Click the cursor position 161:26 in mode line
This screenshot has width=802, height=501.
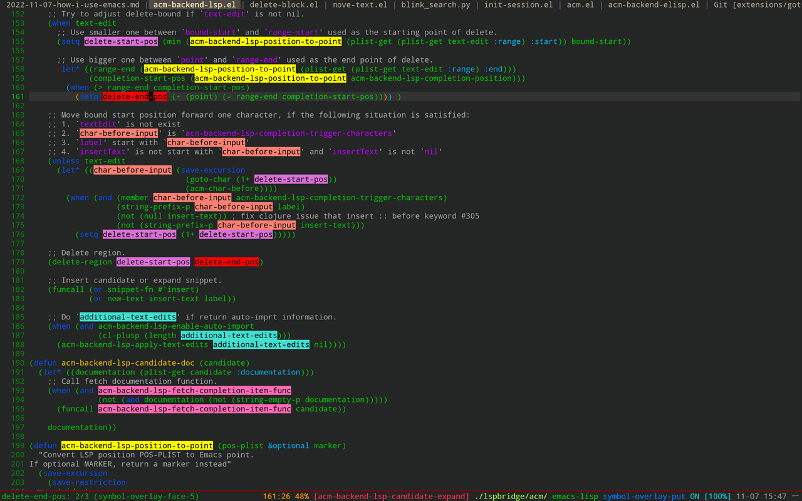point(277,497)
